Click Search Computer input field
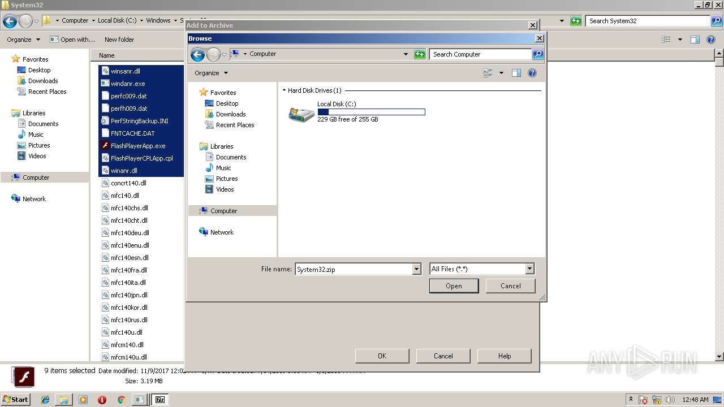 [481, 54]
